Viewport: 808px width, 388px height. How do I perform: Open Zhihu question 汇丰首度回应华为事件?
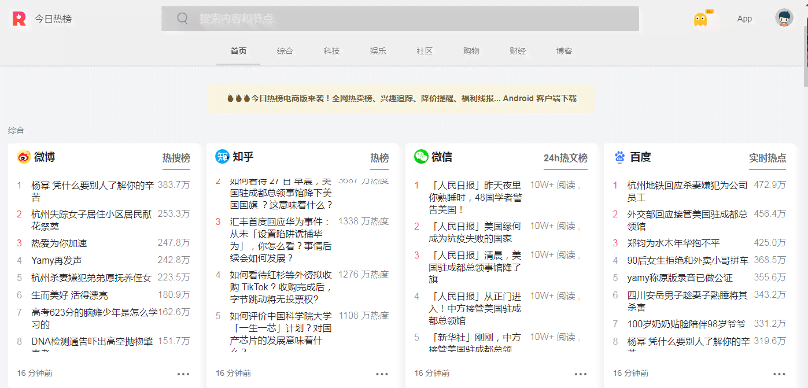280,240
